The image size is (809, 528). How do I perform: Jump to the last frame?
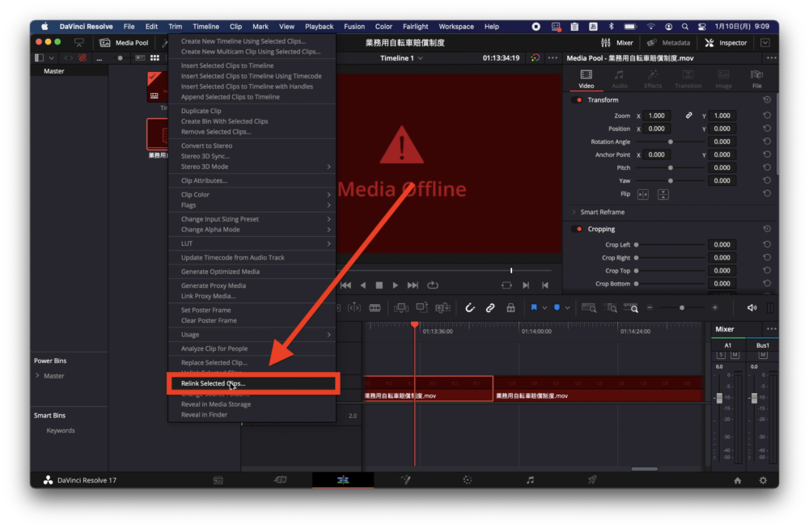(x=413, y=285)
